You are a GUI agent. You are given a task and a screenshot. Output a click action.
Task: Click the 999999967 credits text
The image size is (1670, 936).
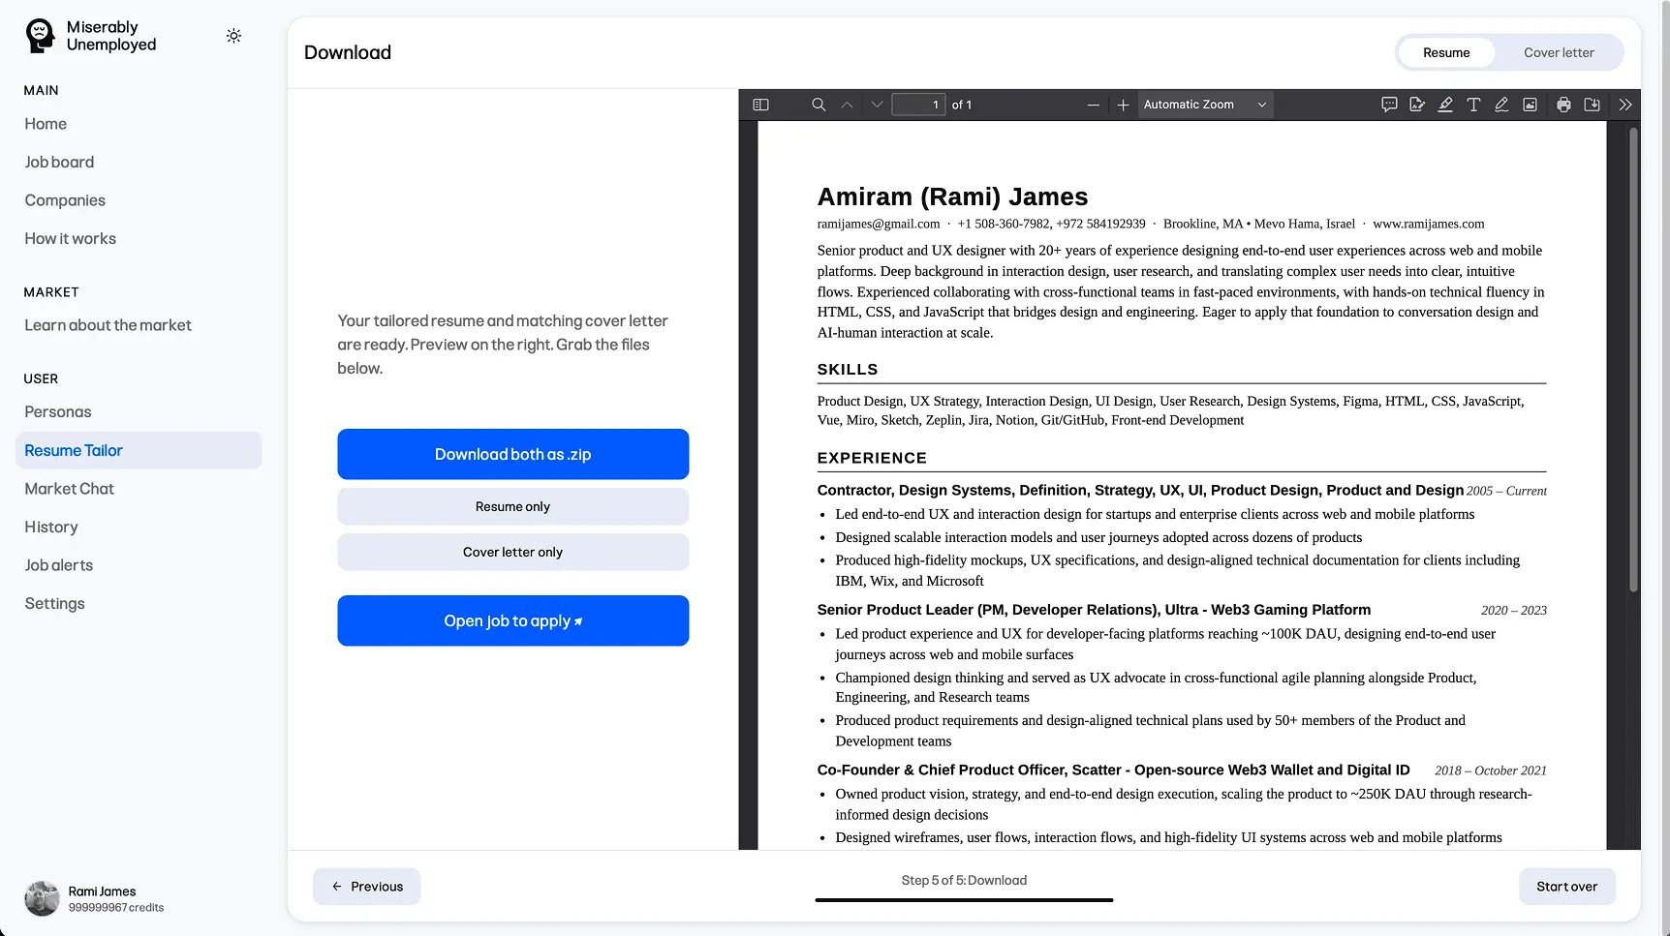(x=116, y=908)
